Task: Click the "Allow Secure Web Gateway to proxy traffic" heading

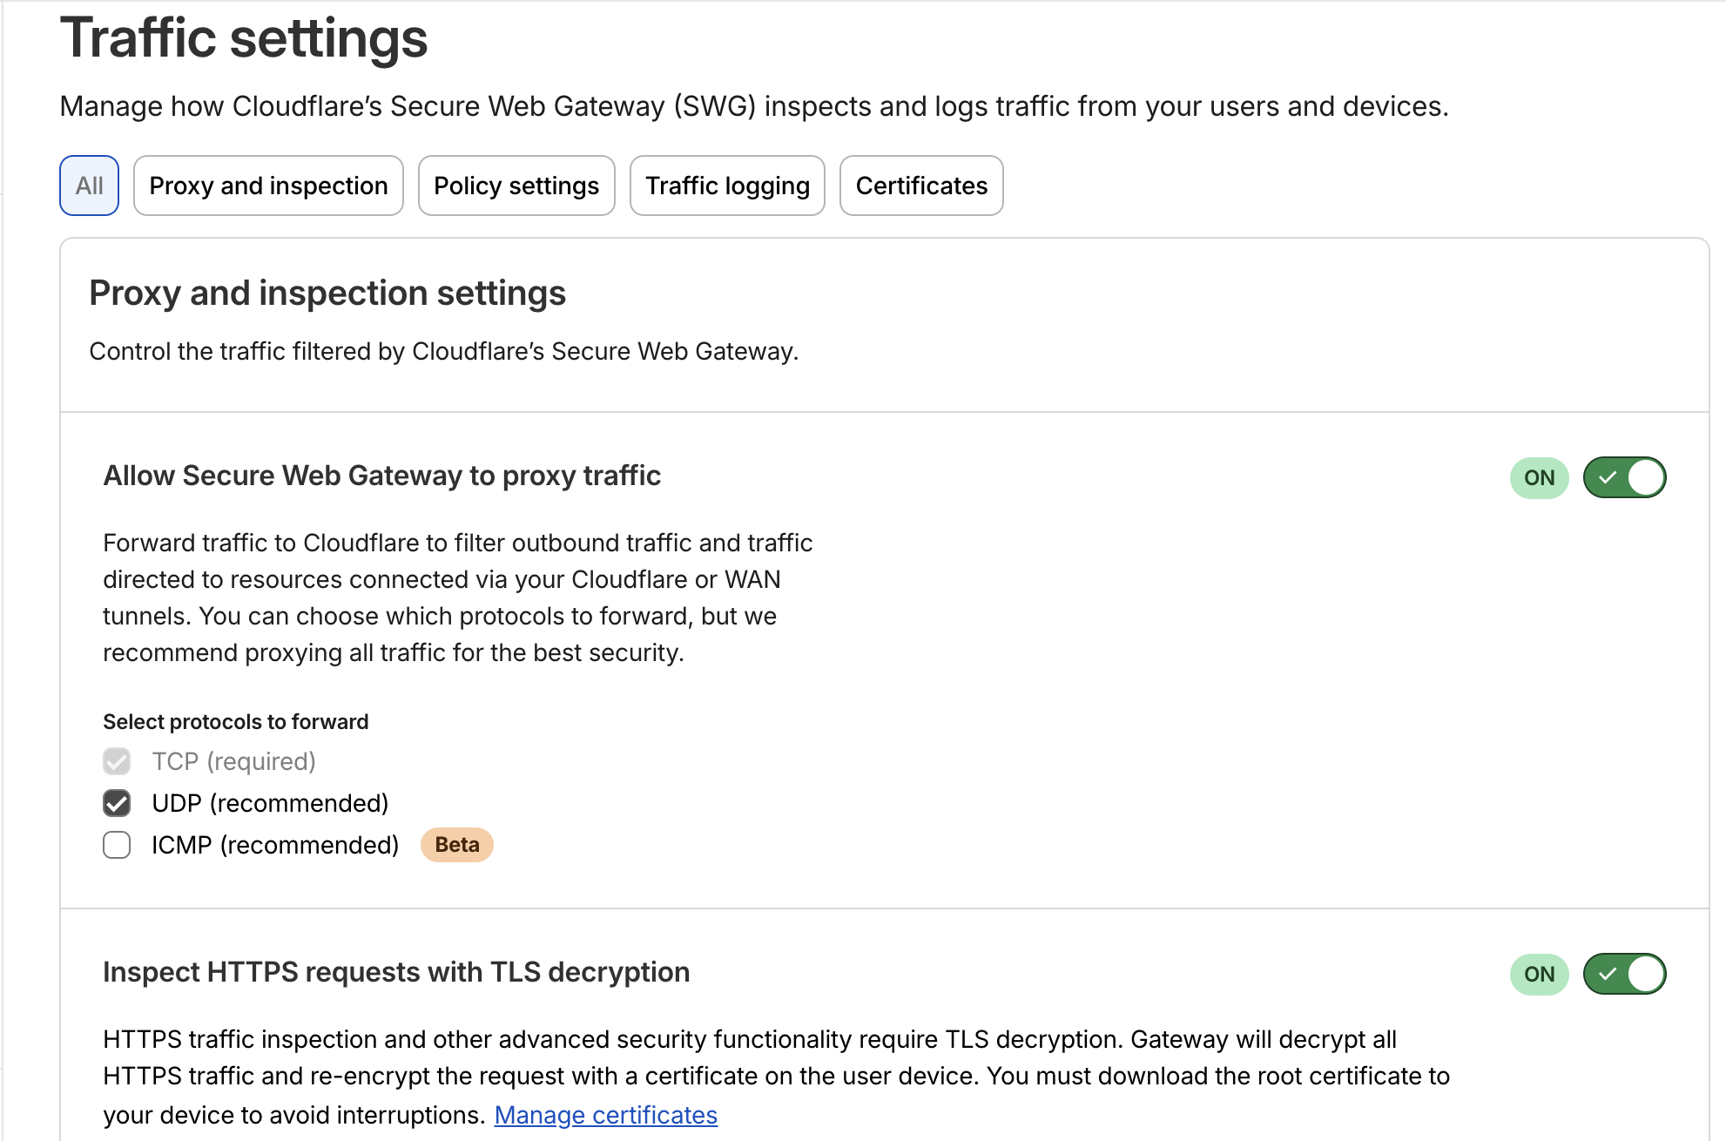Action: (382, 476)
